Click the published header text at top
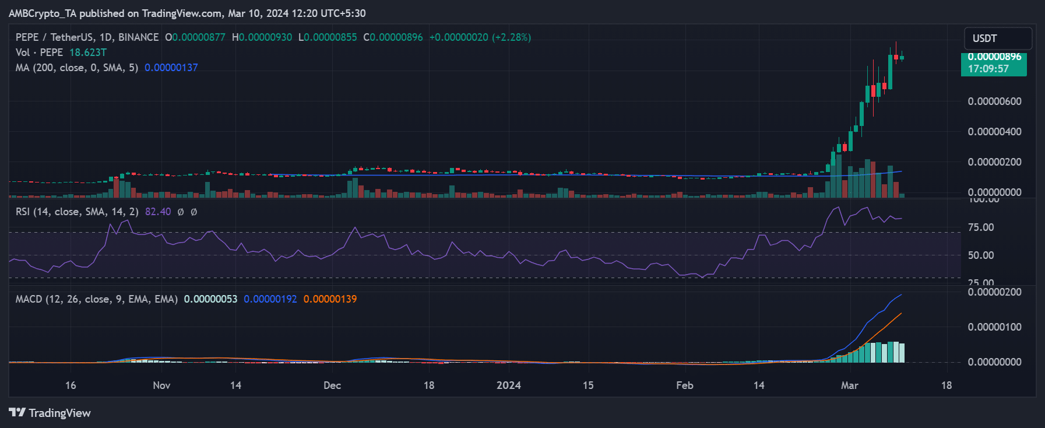This screenshot has width=1045, height=428. tap(187, 13)
